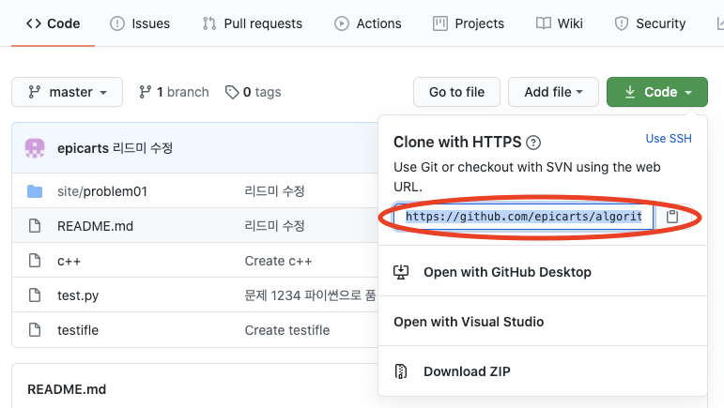Click the README.md heading in preview box
The width and height of the screenshot is (724, 408).
(x=67, y=389)
